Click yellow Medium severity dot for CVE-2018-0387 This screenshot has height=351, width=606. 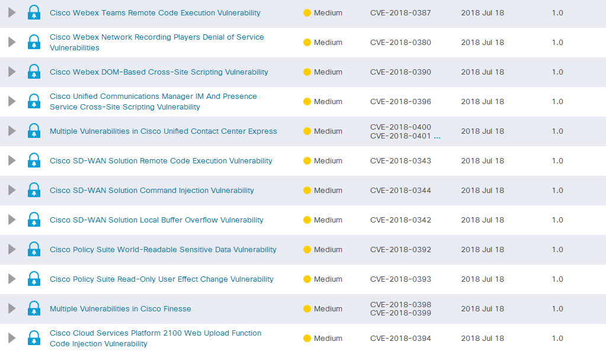pos(307,13)
